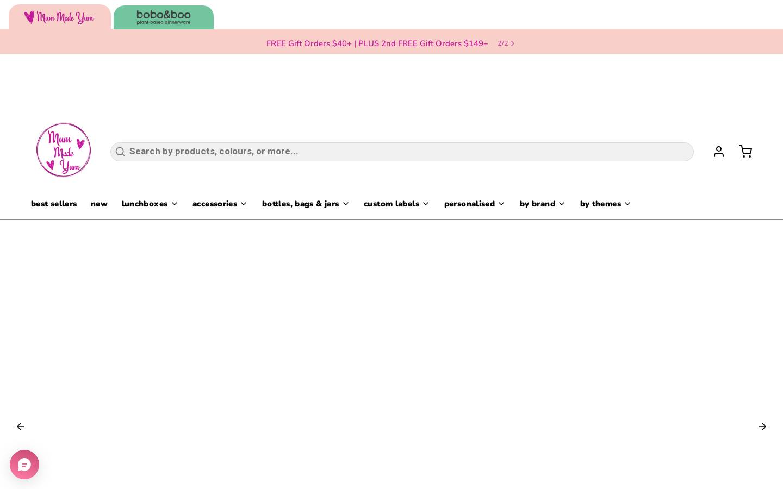
Task: Go to next slide arrow
Action: click(762, 427)
